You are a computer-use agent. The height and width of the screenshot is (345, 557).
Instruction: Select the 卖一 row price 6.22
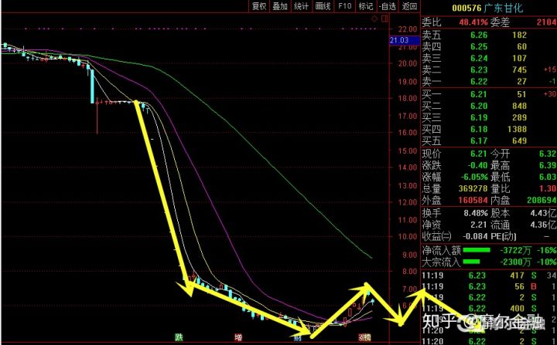coord(479,82)
